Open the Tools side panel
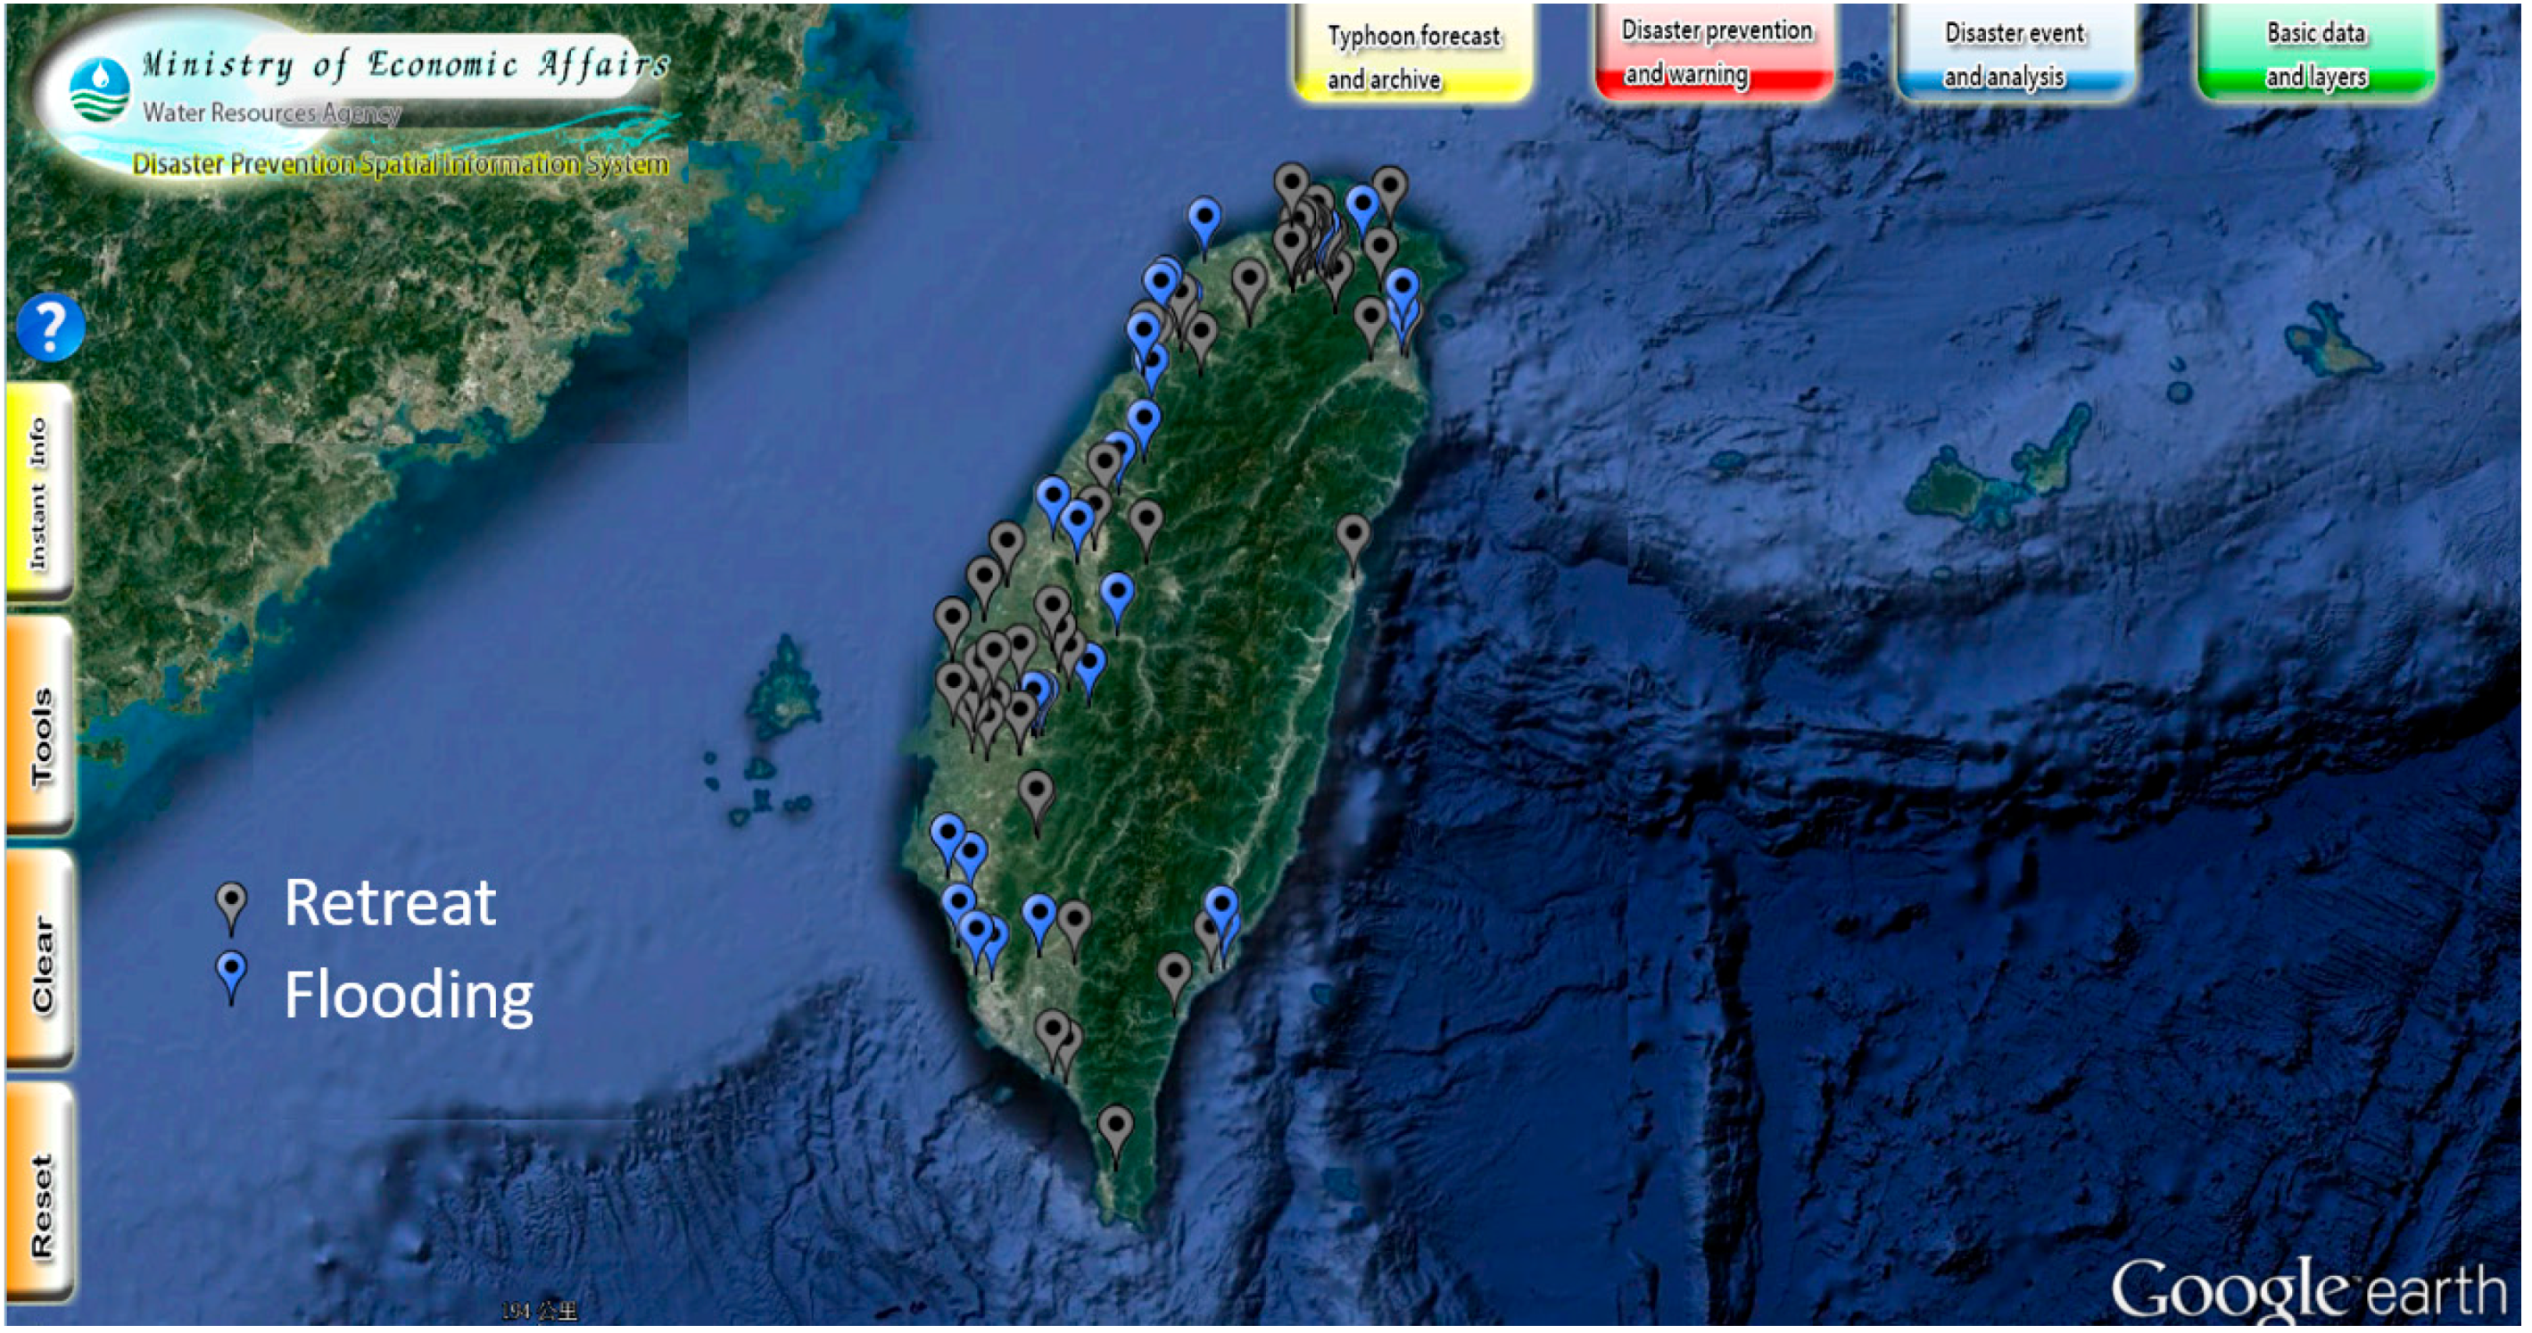This screenshot has height=1333, width=2532. tap(39, 727)
